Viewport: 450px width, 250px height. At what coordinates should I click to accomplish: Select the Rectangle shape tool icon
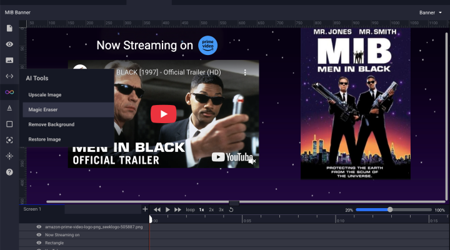(x=9, y=124)
